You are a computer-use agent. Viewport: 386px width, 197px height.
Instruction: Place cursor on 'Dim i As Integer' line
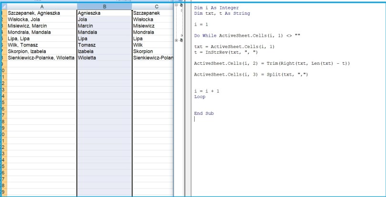214,9
